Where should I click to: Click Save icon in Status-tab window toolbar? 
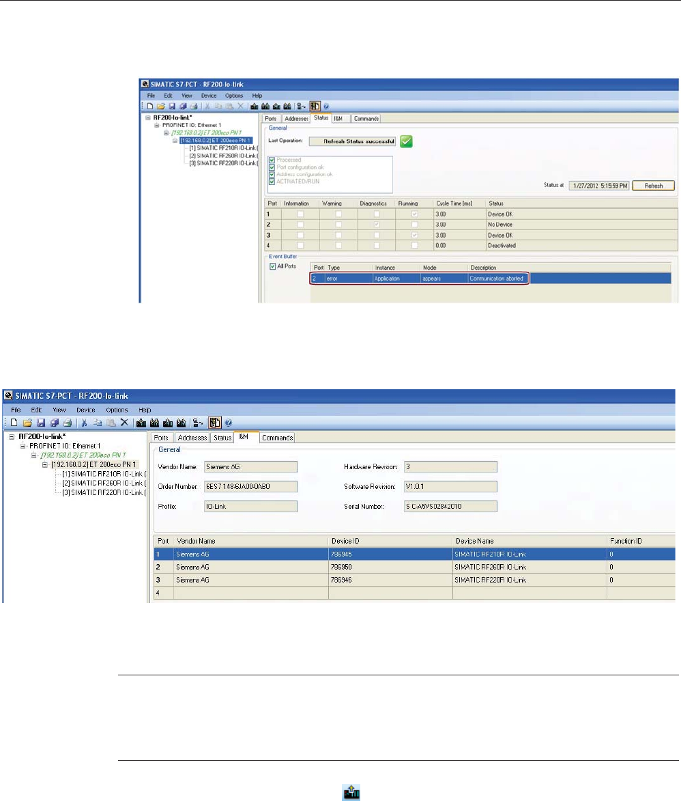(172, 107)
